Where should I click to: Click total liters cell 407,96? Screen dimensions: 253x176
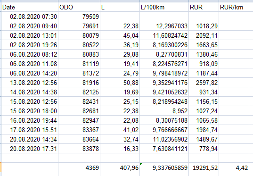tap(120, 168)
